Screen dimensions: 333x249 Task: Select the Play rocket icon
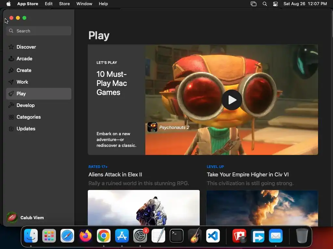pos(11,94)
